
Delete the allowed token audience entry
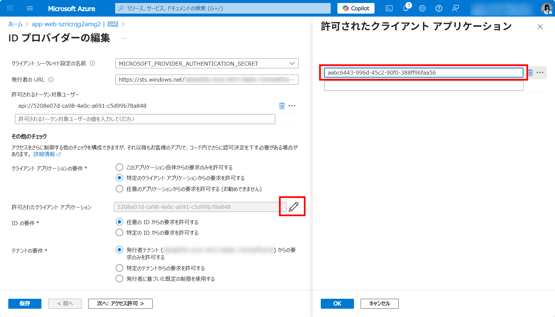point(282,106)
